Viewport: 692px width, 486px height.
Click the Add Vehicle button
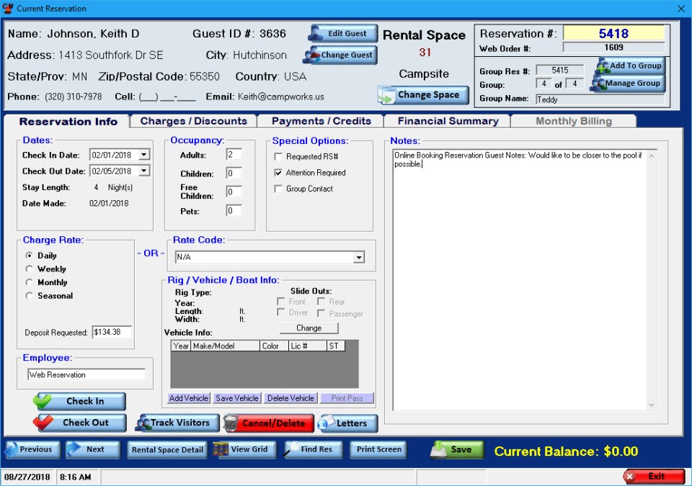[188, 398]
